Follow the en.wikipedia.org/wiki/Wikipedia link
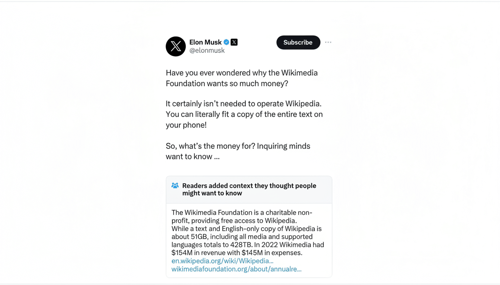500x285 pixels. 222,261
